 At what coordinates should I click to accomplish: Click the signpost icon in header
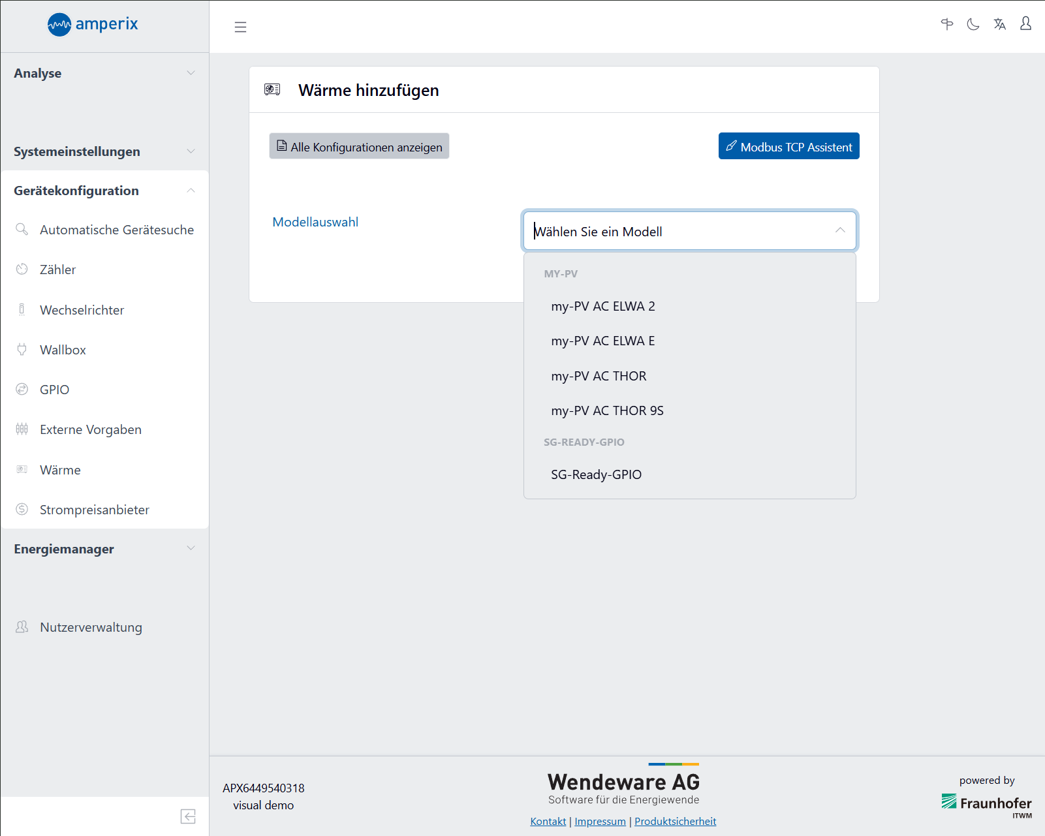pos(947,25)
